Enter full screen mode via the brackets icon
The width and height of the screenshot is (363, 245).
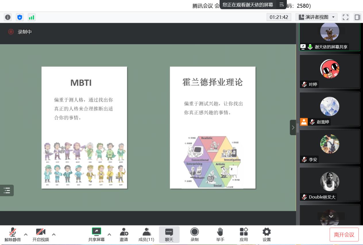coord(346,17)
